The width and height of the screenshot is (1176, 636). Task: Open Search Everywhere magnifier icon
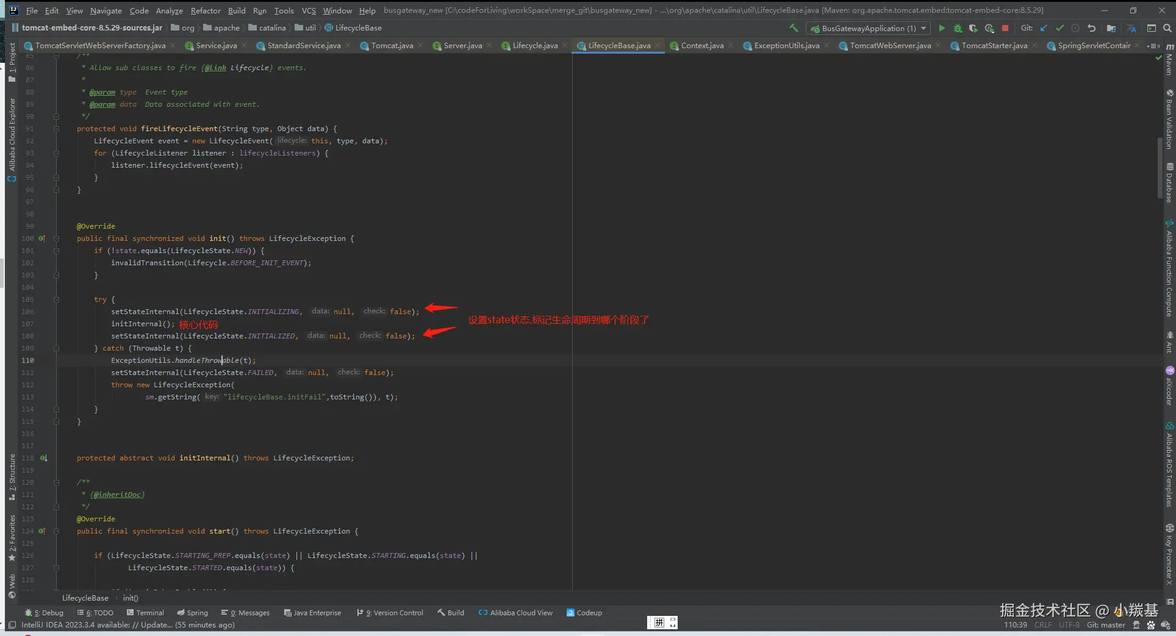(x=1167, y=28)
